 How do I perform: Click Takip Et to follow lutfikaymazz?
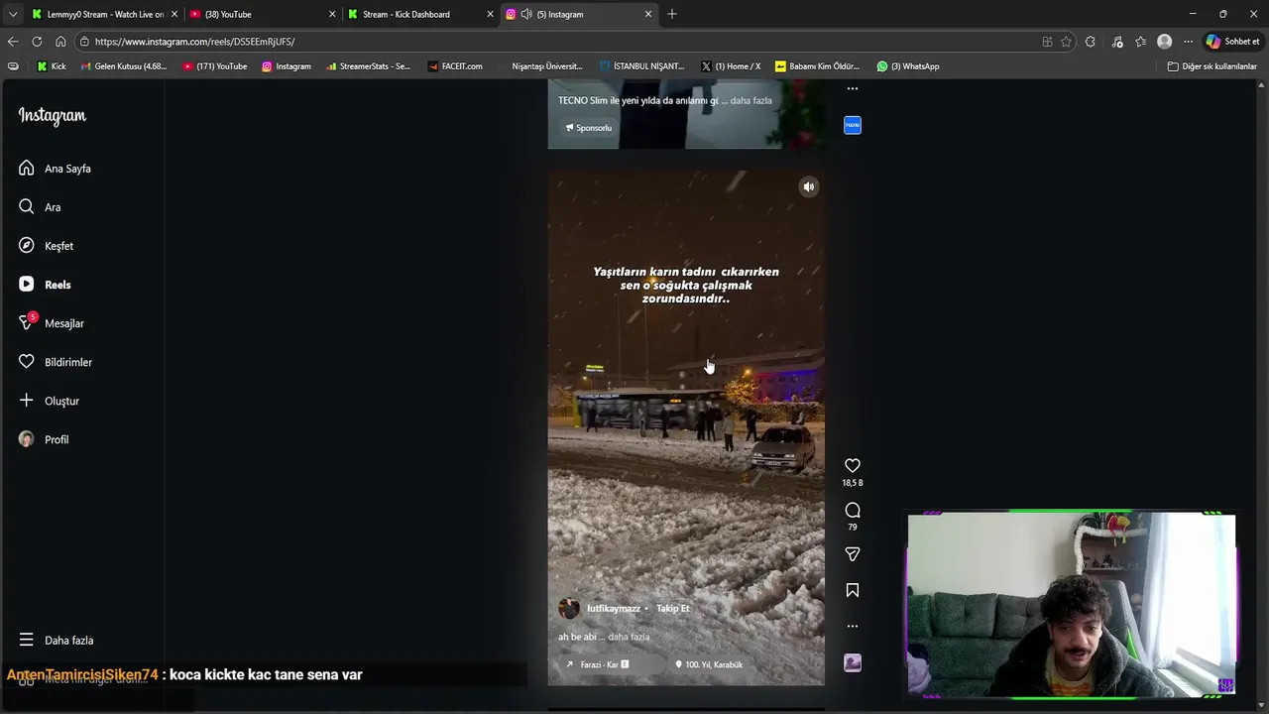pos(672,609)
